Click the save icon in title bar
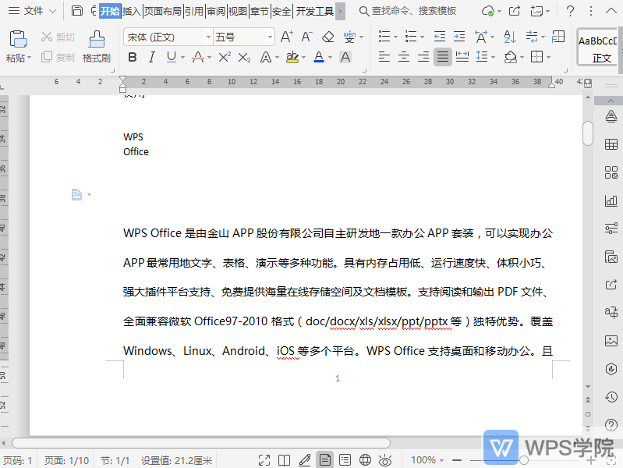 pos(76,11)
